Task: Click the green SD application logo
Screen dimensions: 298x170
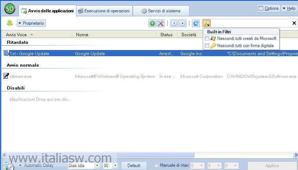Action: point(10,9)
